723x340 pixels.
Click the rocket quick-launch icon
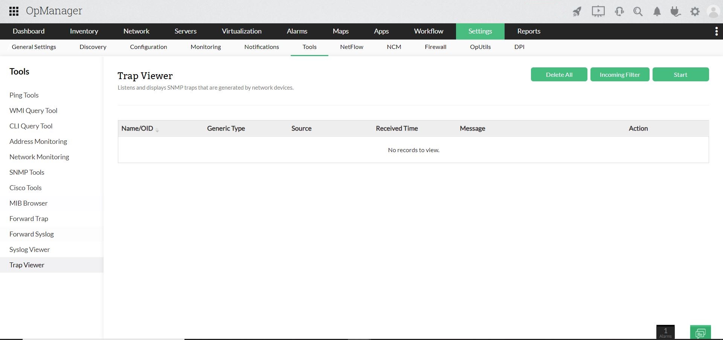click(577, 11)
